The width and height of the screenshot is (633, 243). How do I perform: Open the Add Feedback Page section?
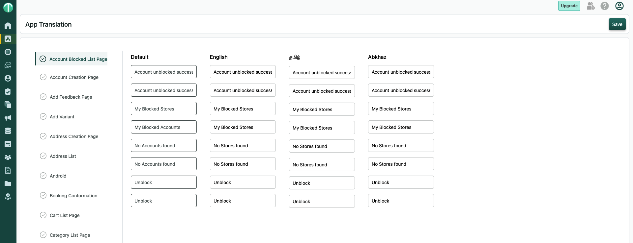click(71, 97)
